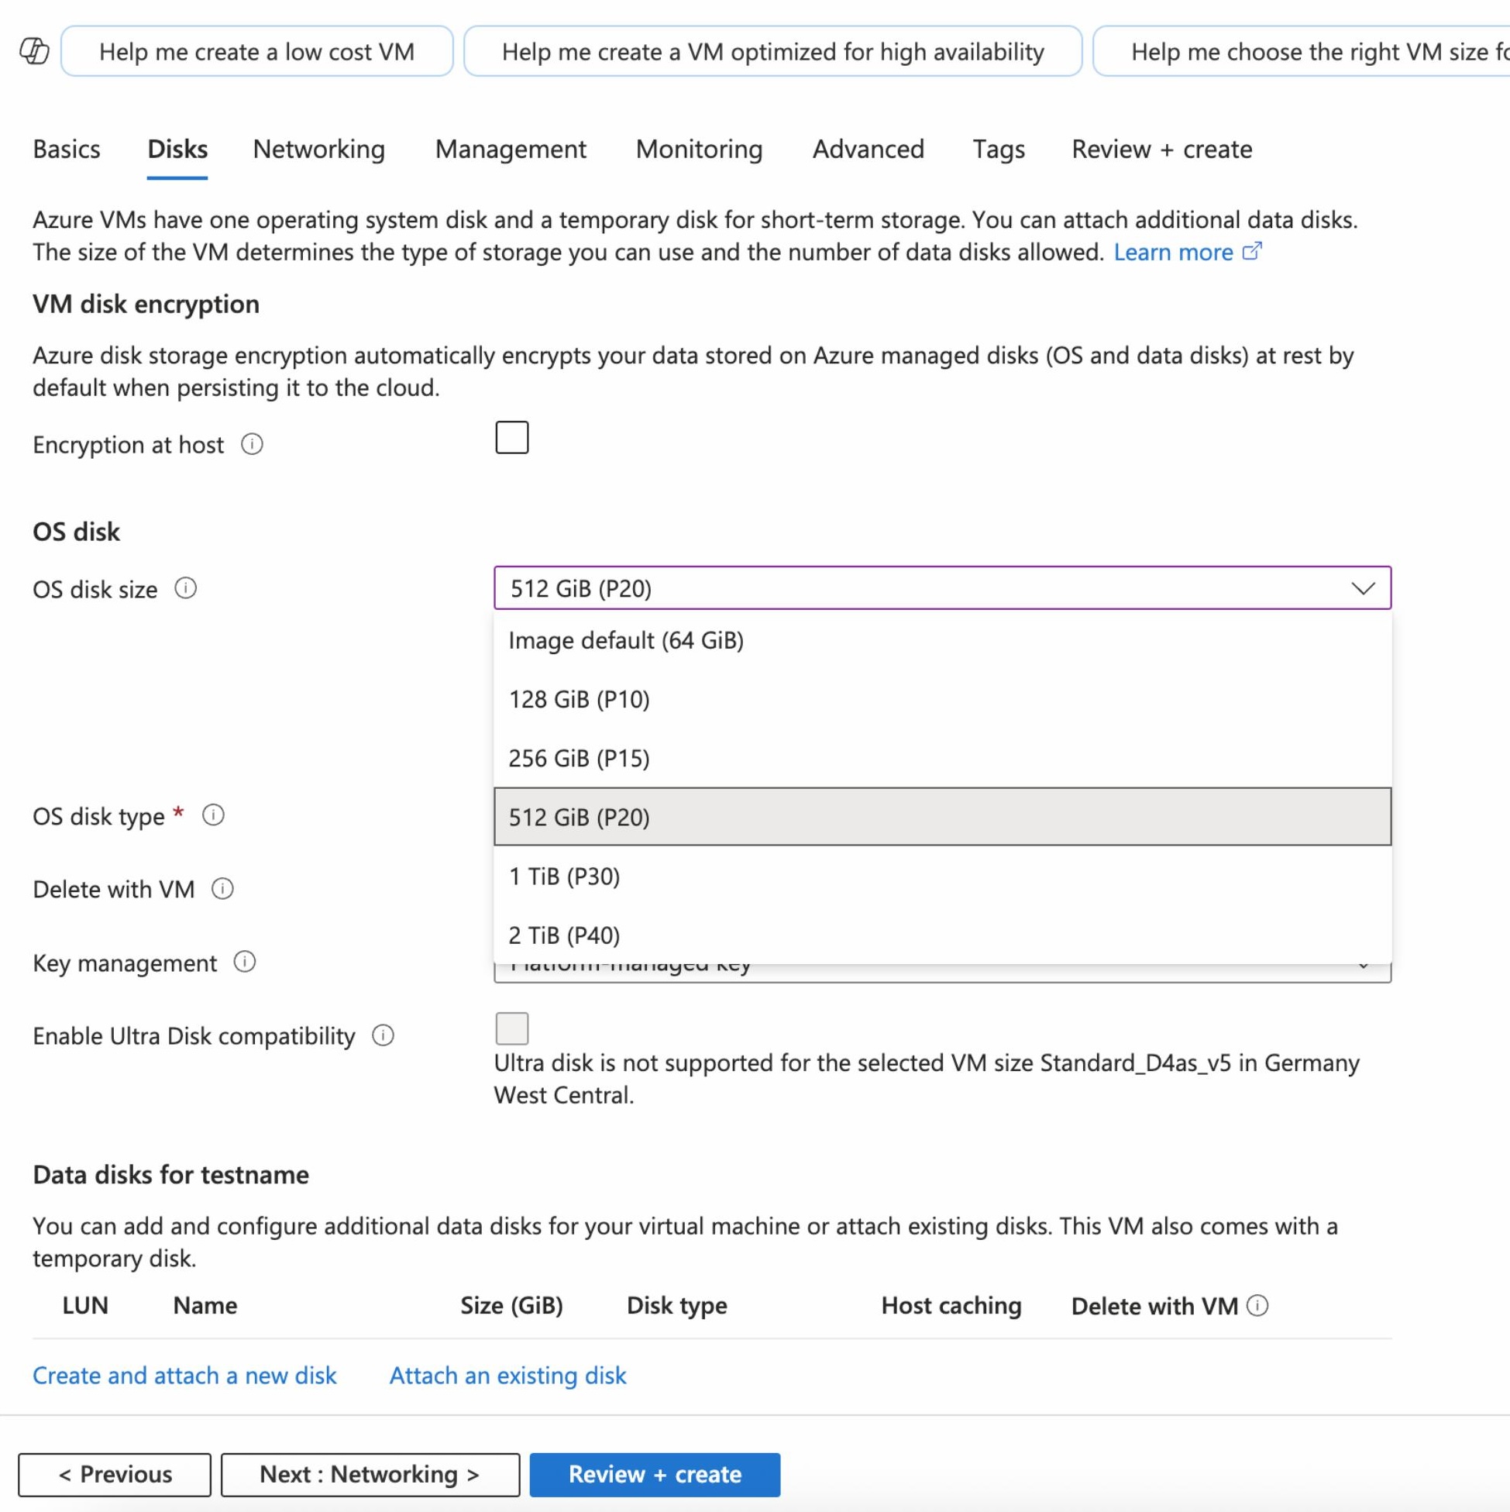Image resolution: width=1510 pixels, height=1512 pixels.
Task: Open info icon next to OS disk type
Action: tap(214, 815)
